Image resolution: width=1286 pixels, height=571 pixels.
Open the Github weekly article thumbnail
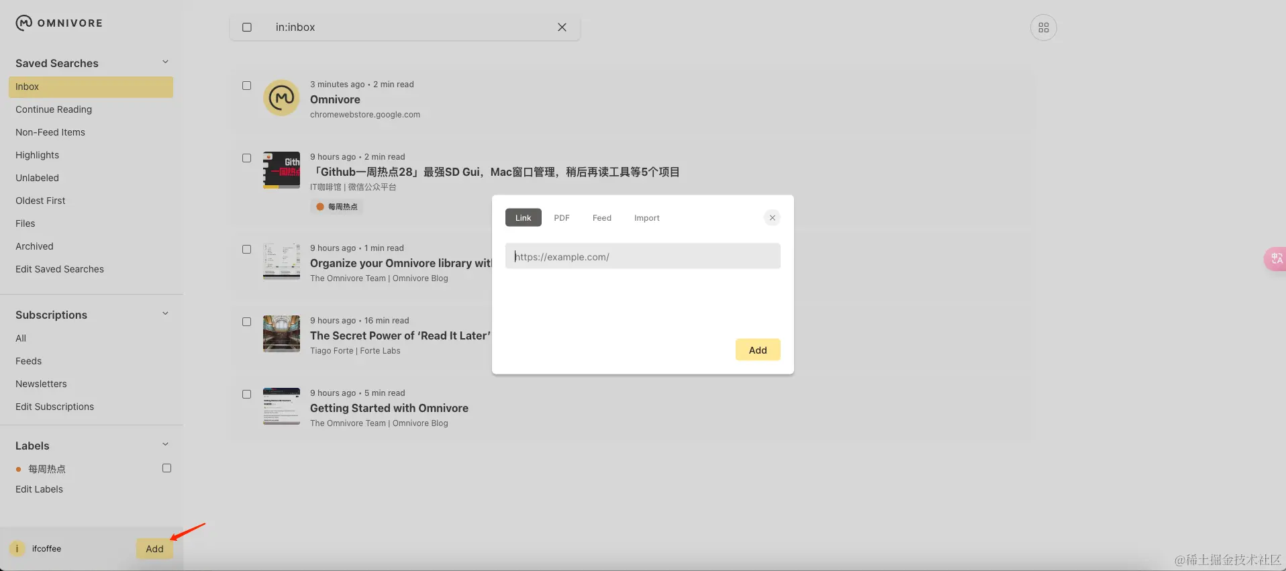(281, 170)
